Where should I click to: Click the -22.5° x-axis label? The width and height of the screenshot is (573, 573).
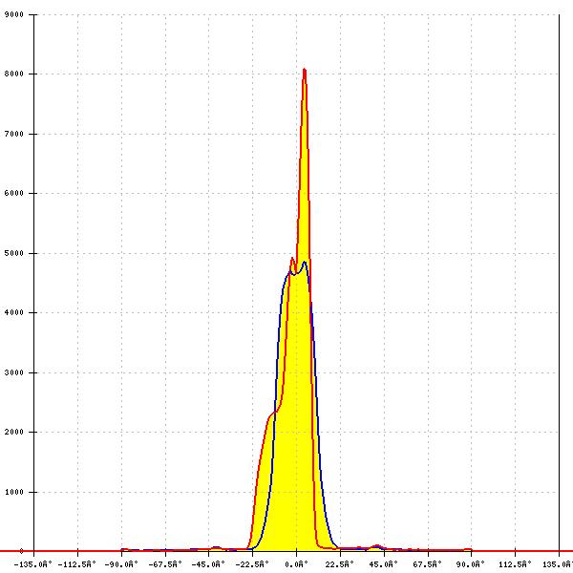pos(252,564)
